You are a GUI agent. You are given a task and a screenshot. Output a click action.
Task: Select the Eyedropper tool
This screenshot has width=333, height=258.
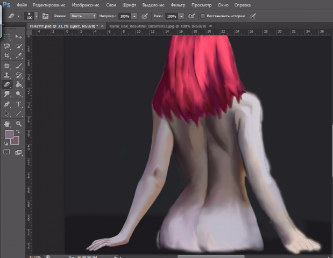(x=19, y=55)
